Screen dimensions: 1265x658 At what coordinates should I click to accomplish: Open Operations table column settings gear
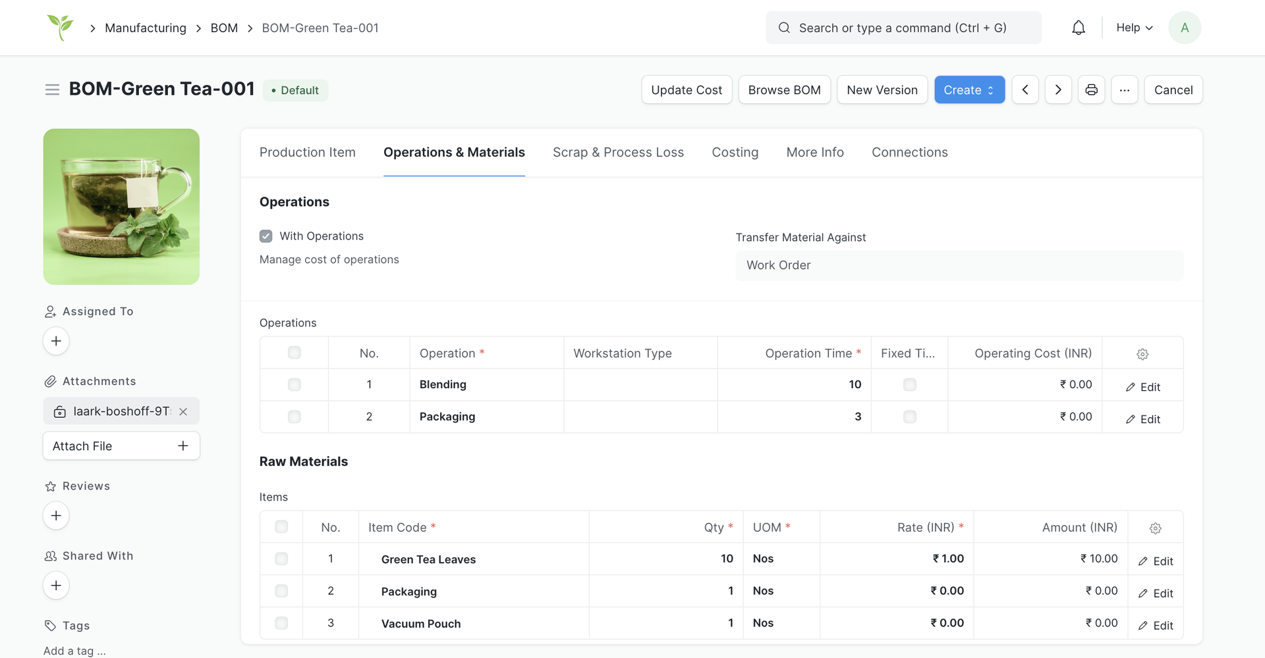coord(1142,354)
